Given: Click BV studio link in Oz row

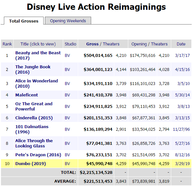Looking at the screenshot, I should pyautogui.click(x=67, y=107).
